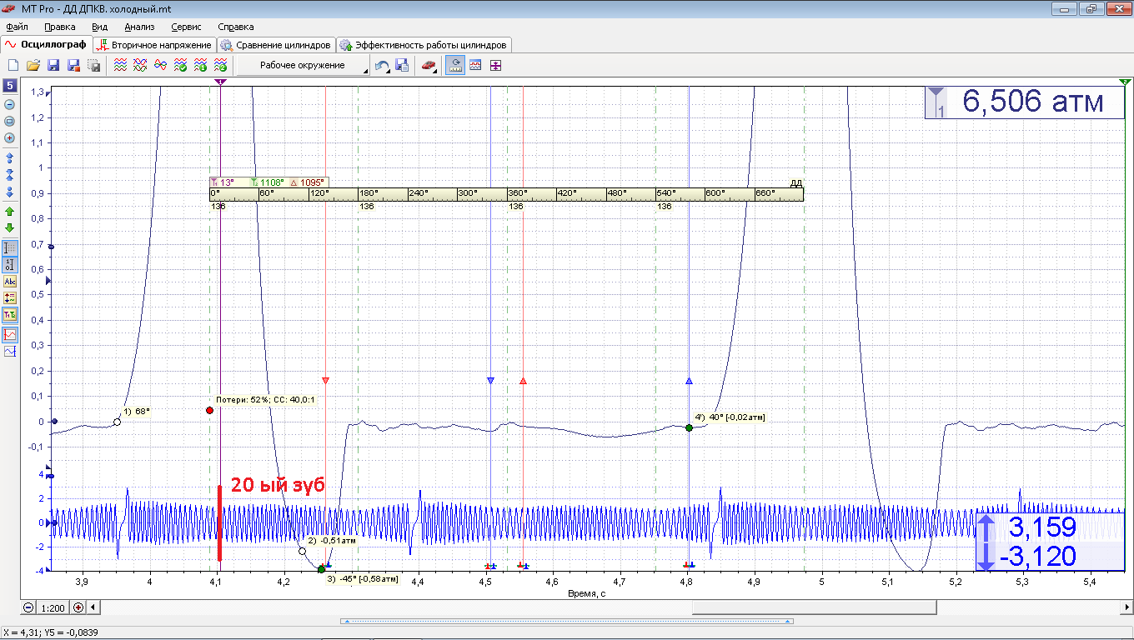Click the blue compress arrows sidebar icon
This screenshot has width=1134, height=640.
coord(10,174)
